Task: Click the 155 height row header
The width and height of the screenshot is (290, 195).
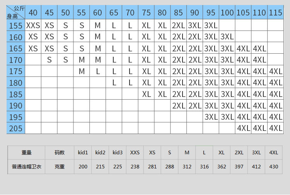Action: tap(16, 25)
